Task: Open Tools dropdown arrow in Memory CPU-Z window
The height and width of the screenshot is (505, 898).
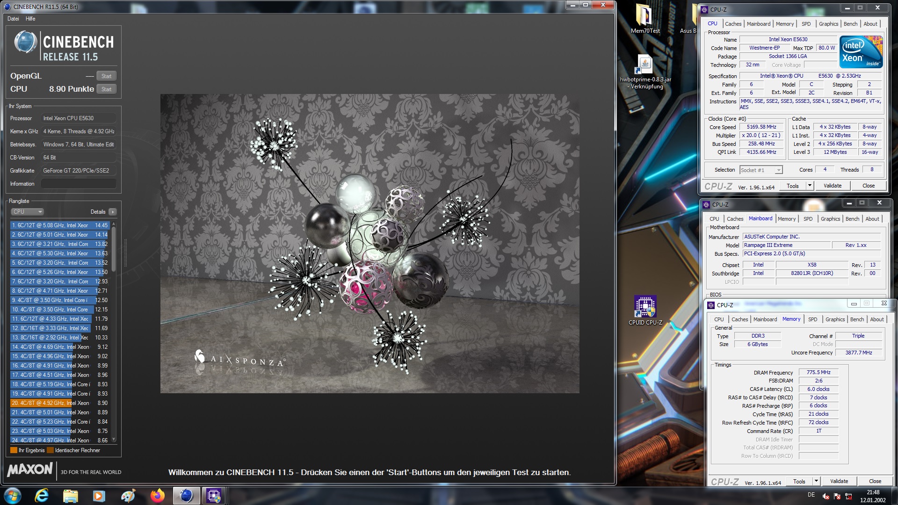Action: [816, 481]
